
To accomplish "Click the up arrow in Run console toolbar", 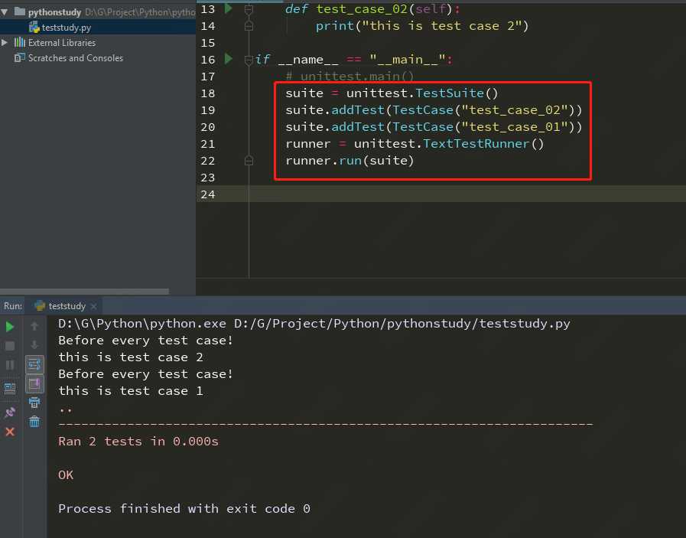I will (34, 326).
